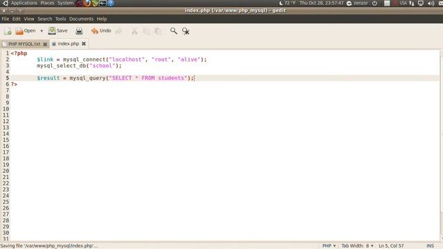Open the PHP language selector in status bar

329,246
